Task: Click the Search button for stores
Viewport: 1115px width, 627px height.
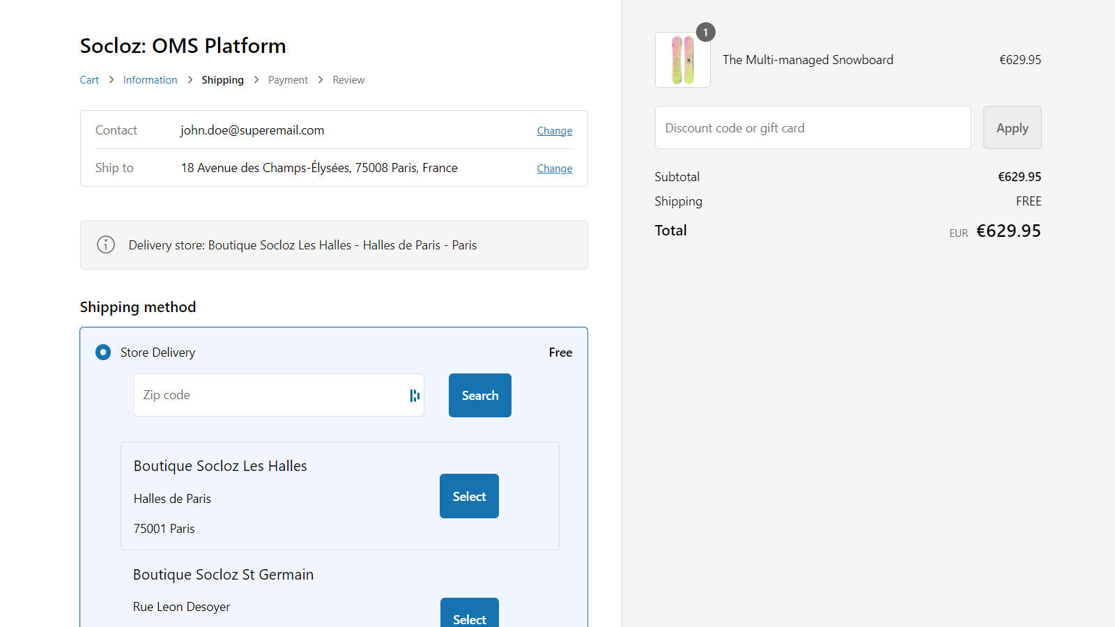Action: click(x=480, y=396)
